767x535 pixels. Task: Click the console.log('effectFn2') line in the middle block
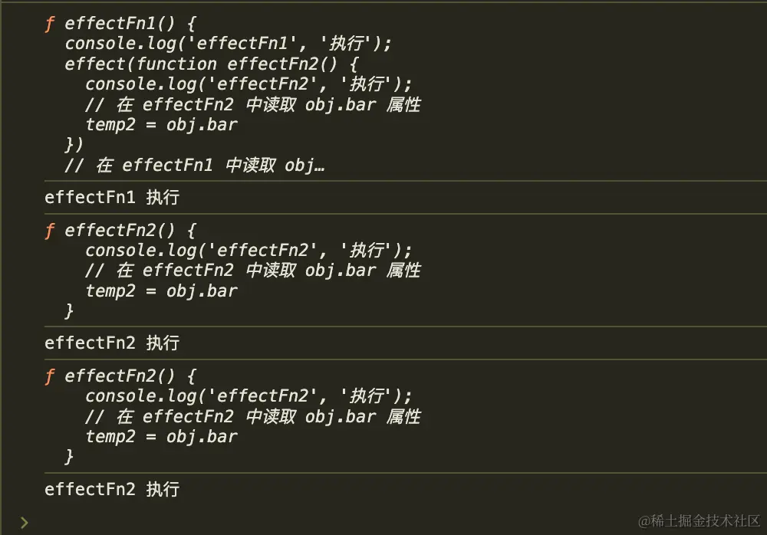click(249, 250)
